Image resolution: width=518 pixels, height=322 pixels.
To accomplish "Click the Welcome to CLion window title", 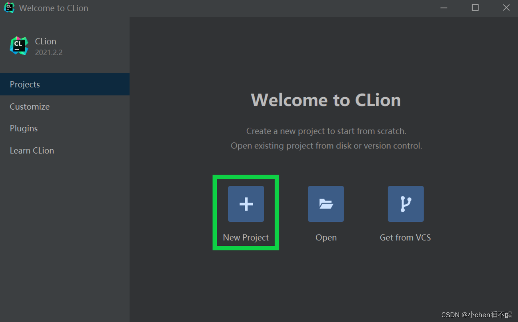I will pyautogui.click(x=54, y=8).
